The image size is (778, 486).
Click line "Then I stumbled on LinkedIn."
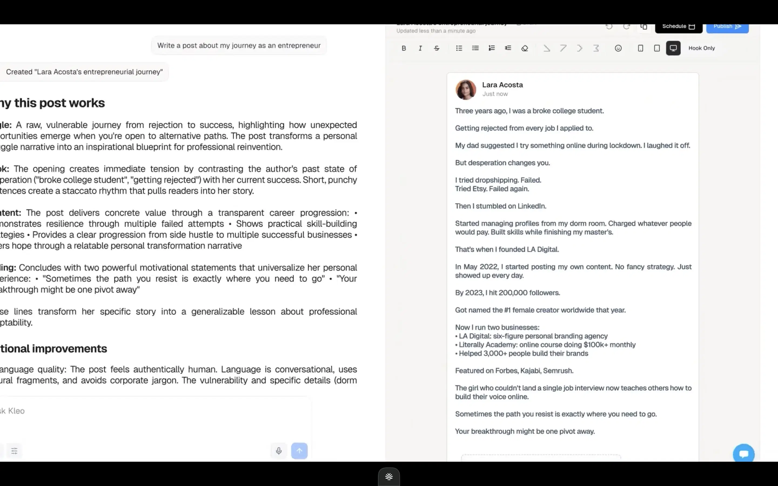tap(501, 206)
